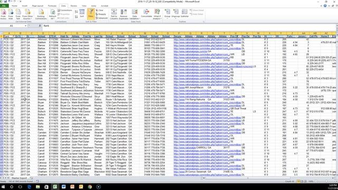
Task: Switch to the Acrobat tab
Action: [x=105, y=6]
